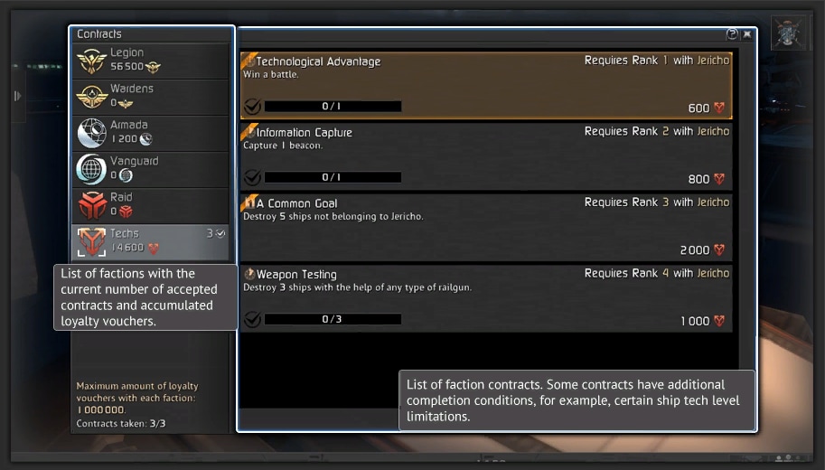The width and height of the screenshot is (825, 470).
Task: Click the Techs accepted contracts check badge
Action: (x=220, y=233)
